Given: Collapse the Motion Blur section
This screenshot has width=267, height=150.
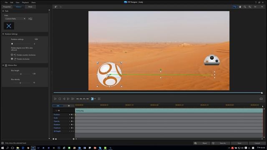Looking at the screenshot, I should (x=3, y=65).
